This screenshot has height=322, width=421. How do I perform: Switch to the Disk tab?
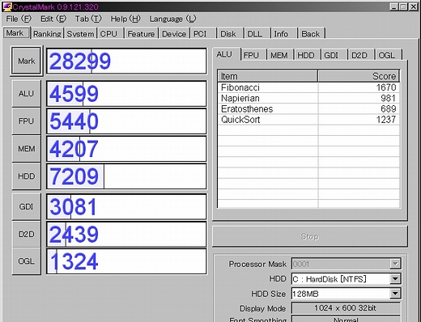tap(231, 34)
